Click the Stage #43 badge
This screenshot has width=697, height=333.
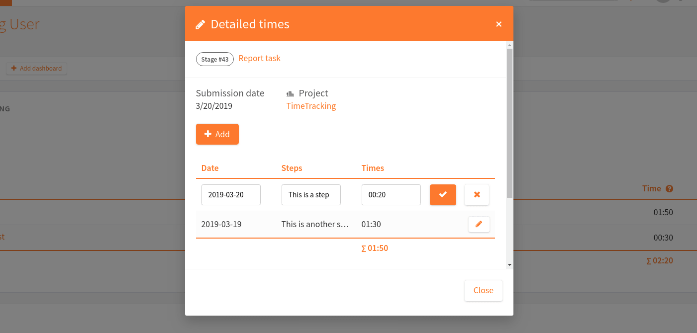[x=214, y=59]
